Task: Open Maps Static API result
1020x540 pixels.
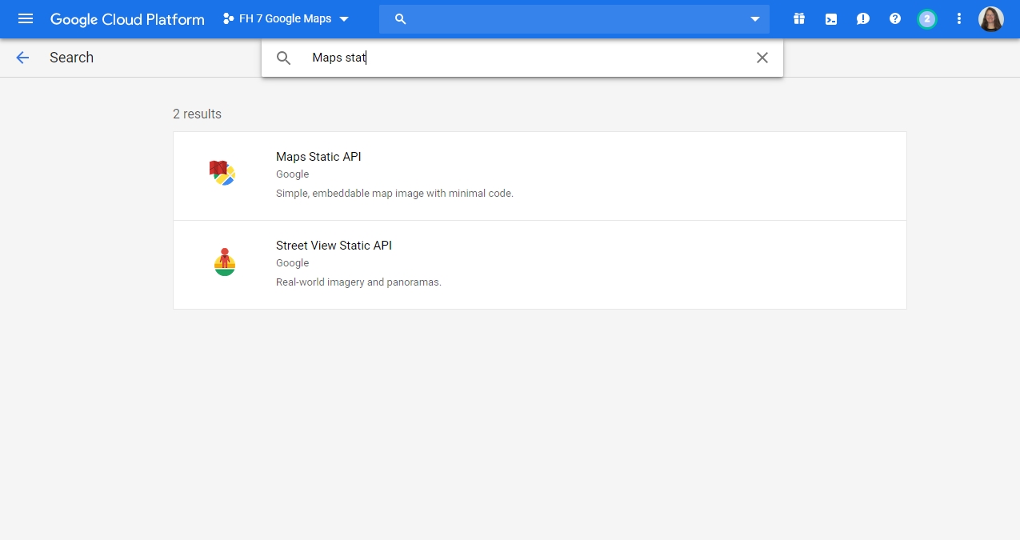Action: point(540,176)
